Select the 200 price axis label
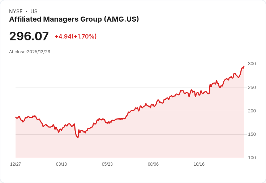Screen dimensions: 266x183 (252, 111)
